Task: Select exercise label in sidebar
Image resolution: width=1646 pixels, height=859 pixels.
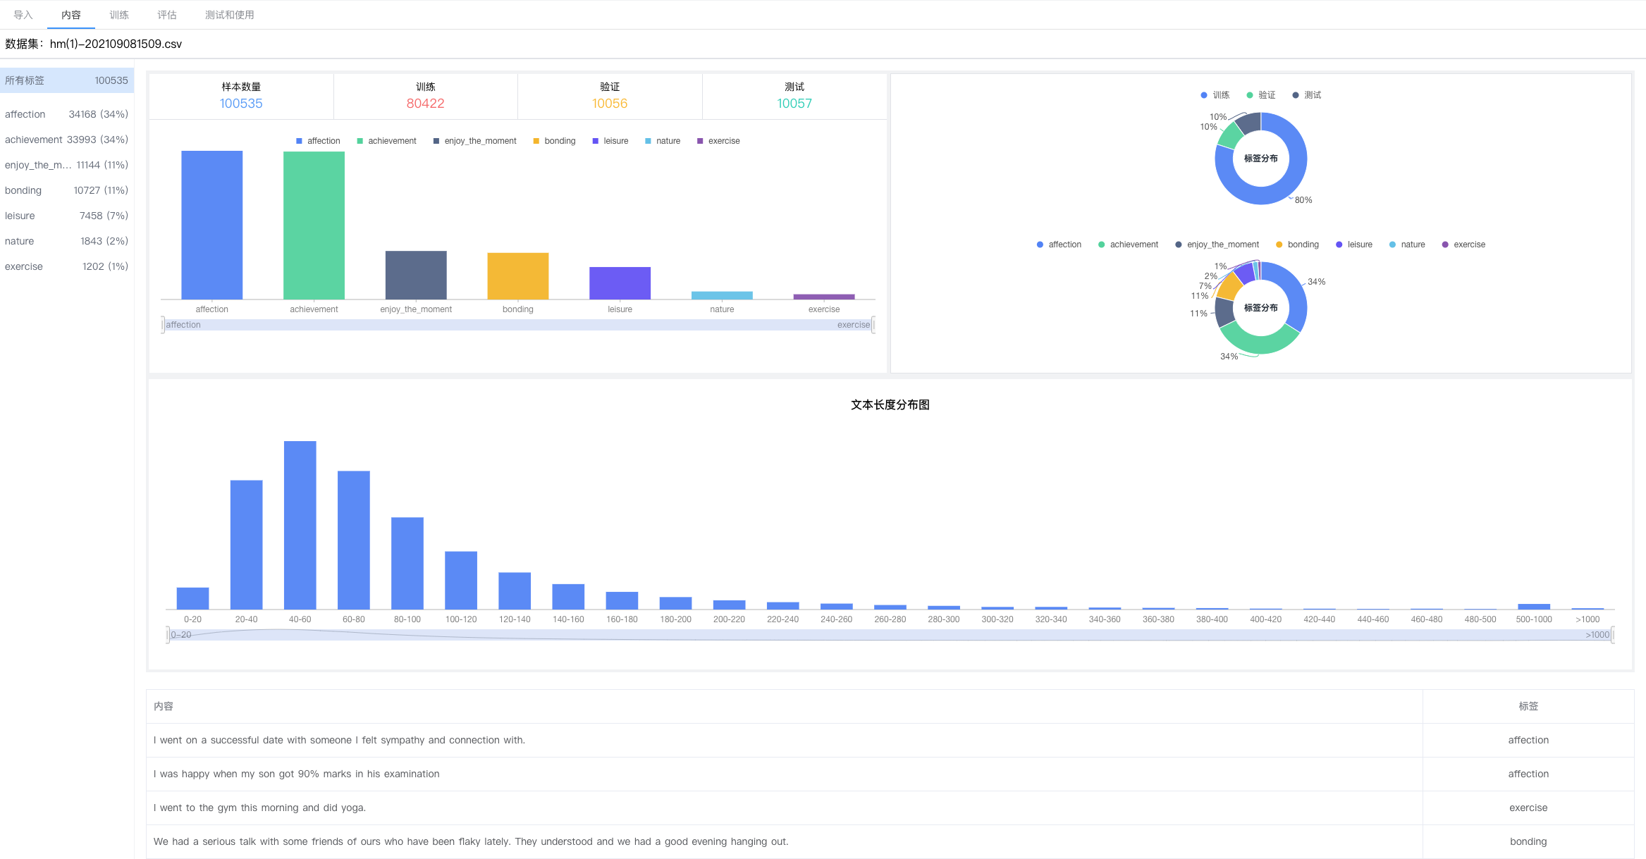Action: pos(67,266)
